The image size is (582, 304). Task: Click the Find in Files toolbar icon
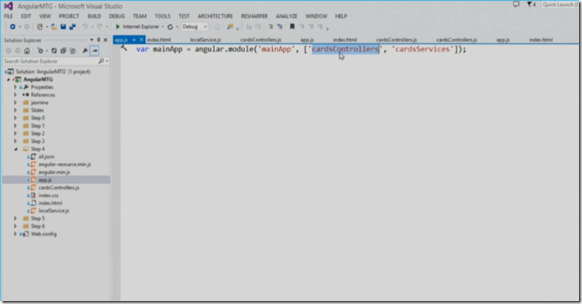[x=230, y=27]
